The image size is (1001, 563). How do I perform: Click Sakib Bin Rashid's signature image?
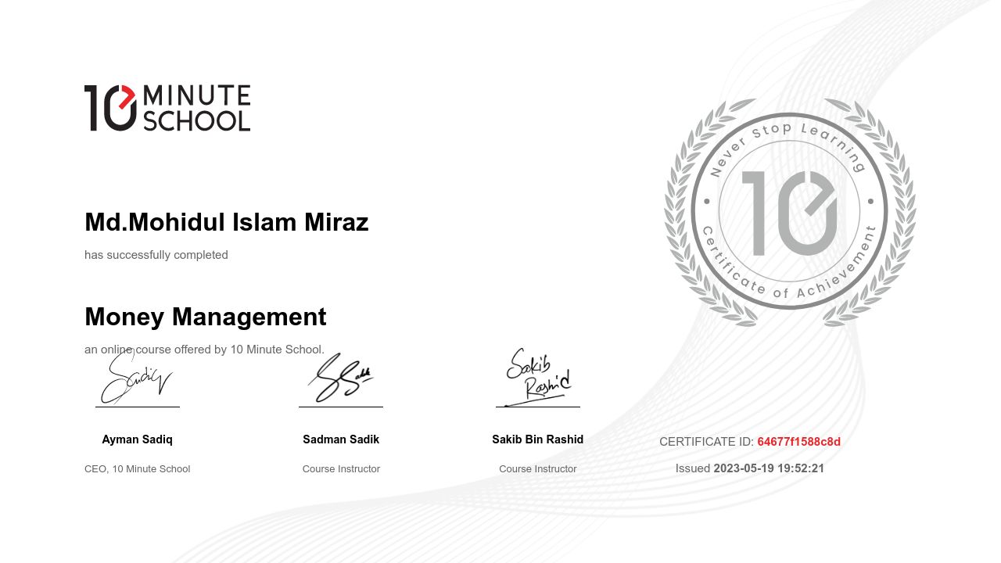(538, 377)
